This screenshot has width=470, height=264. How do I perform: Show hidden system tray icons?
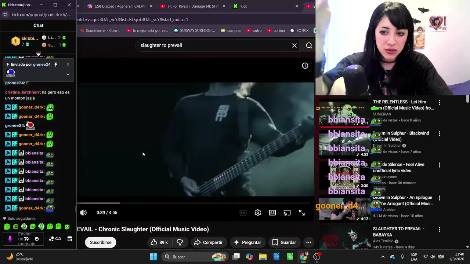coord(383,257)
